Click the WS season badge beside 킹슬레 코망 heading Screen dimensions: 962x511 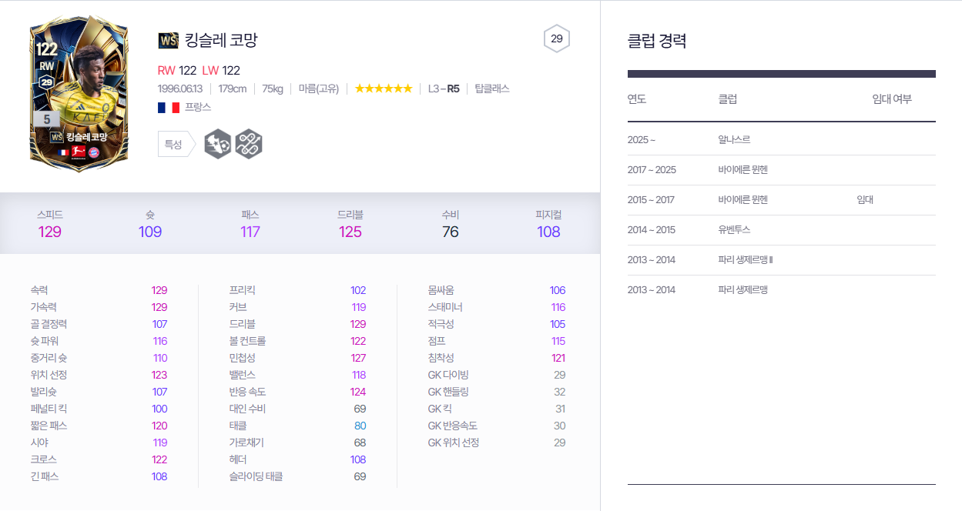168,40
